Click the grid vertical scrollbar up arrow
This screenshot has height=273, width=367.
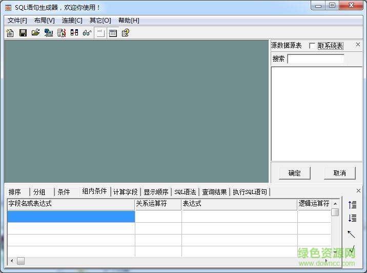(335, 204)
